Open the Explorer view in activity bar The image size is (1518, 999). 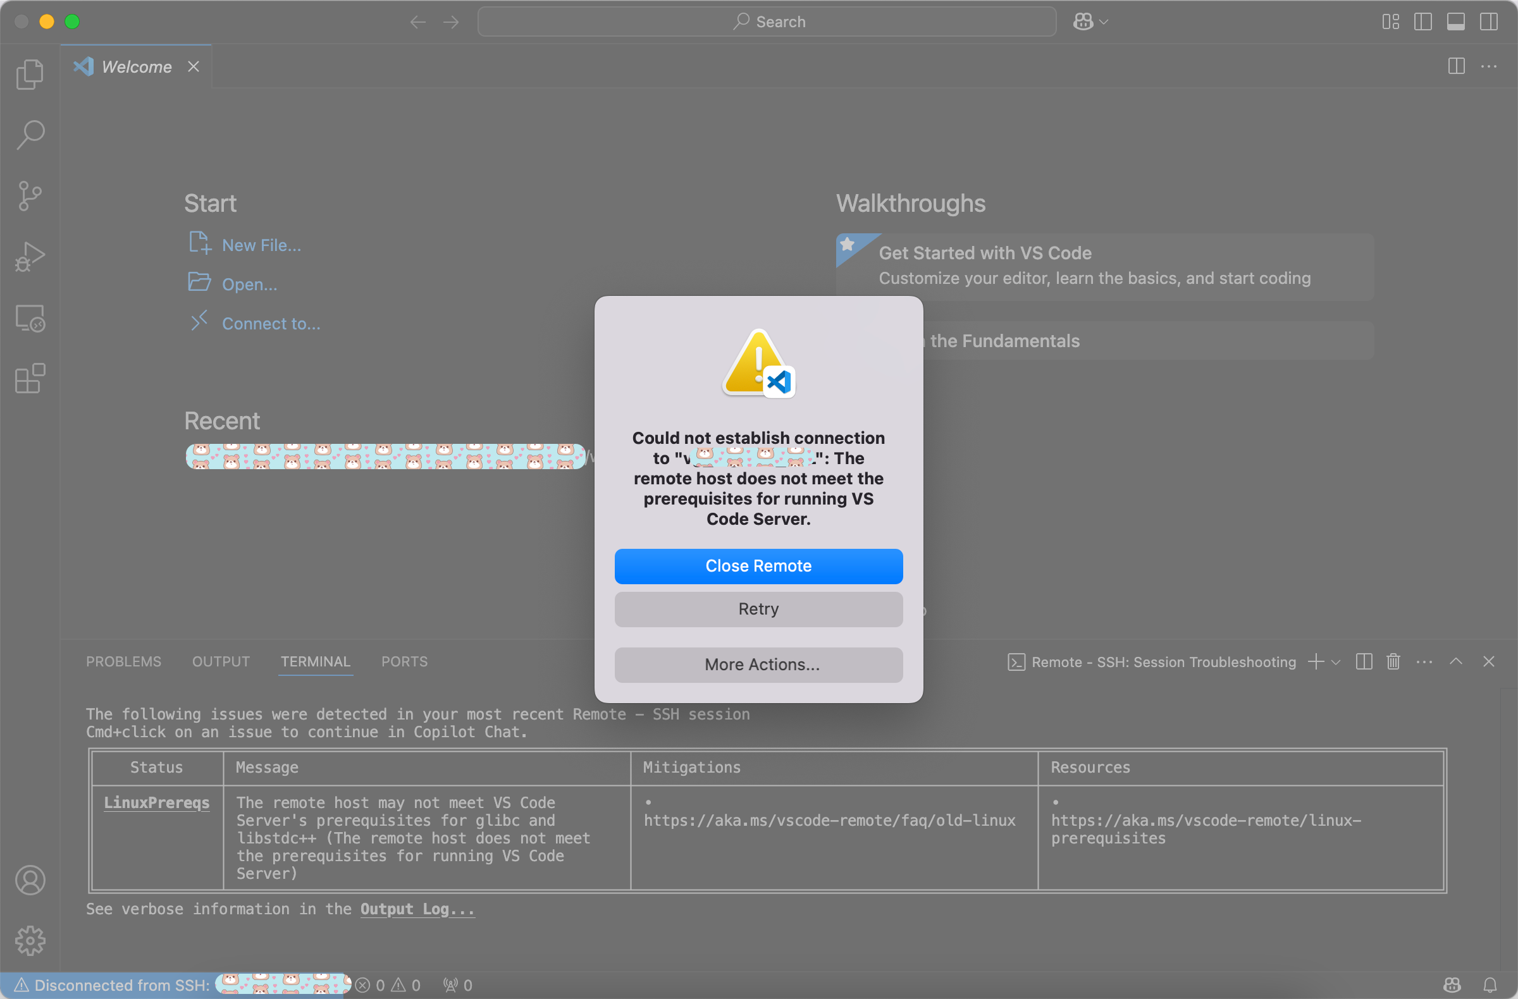pos(30,75)
